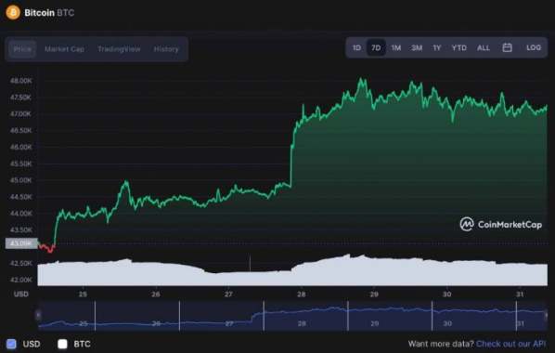This screenshot has width=555, height=353.
Task: Open the Check out our API link
Action: point(511,344)
